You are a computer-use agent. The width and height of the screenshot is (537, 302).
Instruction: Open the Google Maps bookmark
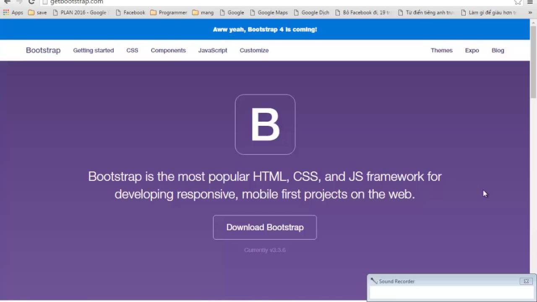269,13
